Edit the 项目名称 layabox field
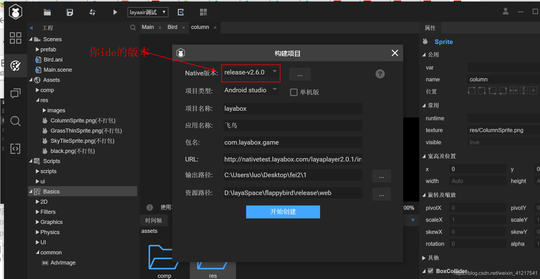Image resolution: width=540 pixels, height=279 pixels. click(293, 109)
